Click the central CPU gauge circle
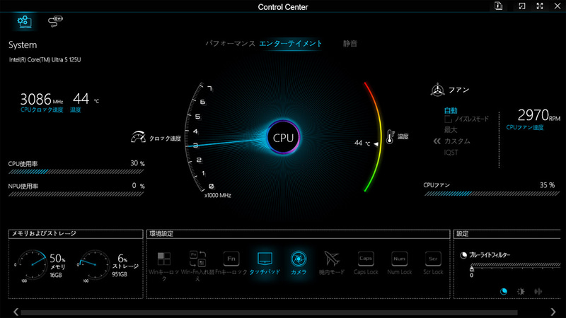 [x=284, y=138]
